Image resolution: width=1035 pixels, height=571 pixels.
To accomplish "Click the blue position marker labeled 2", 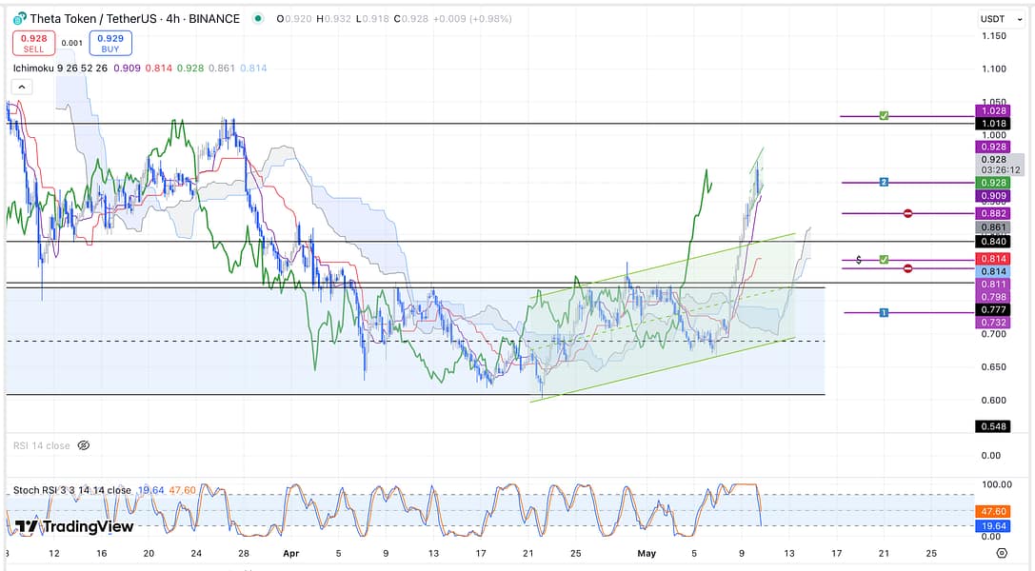I will [x=884, y=182].
